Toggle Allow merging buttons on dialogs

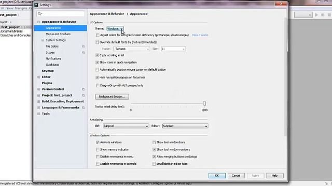(x=154, y=157)
